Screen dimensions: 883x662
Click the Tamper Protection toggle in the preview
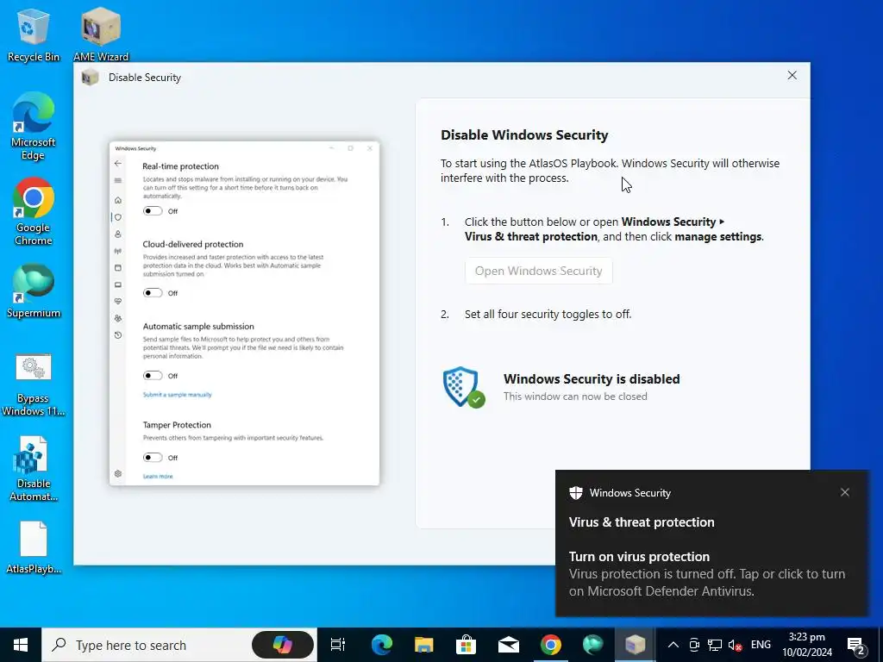tap(153, 457)
